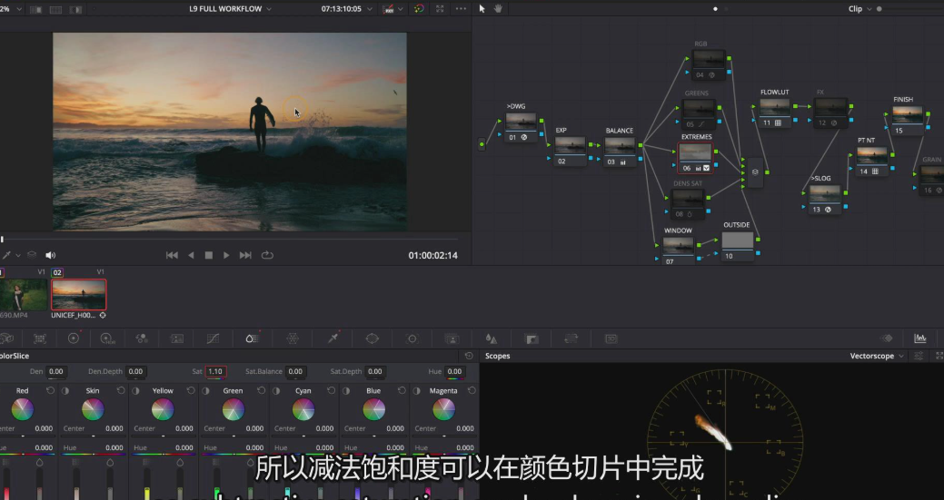Show the Keyframes panel
The image size is (944, 500).
pyautogui.click(x=888, y=338)
